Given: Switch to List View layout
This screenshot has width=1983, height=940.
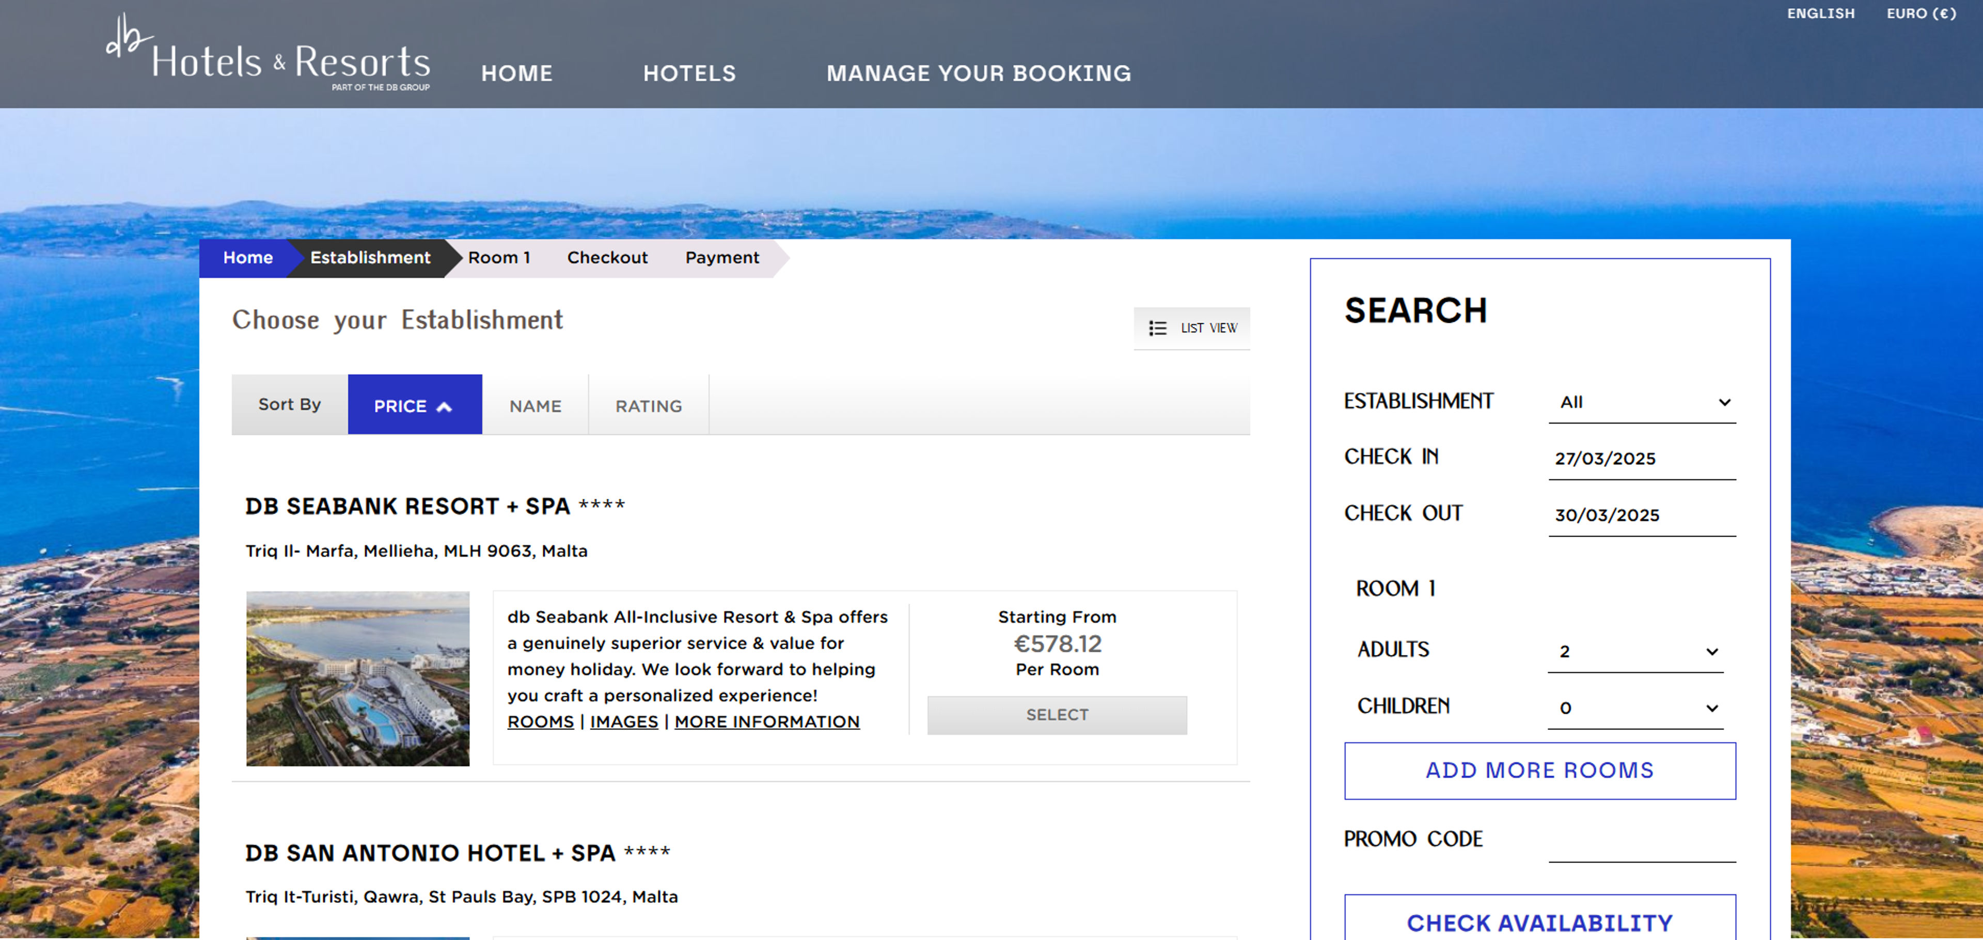Looking at the screenshot, I should pos(1192,328).
